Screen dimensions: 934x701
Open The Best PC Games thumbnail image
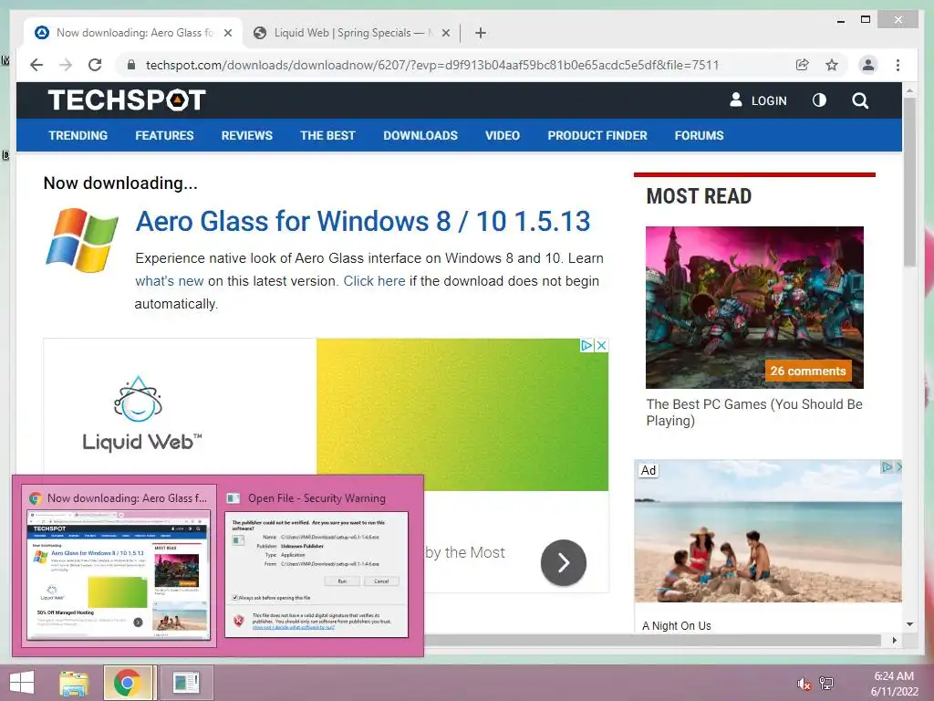coord(754,308)
